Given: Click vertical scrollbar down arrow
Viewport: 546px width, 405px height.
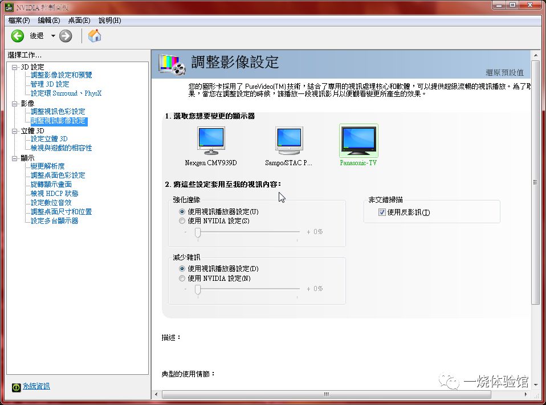Looking at the screenshot, I should 535,385.
